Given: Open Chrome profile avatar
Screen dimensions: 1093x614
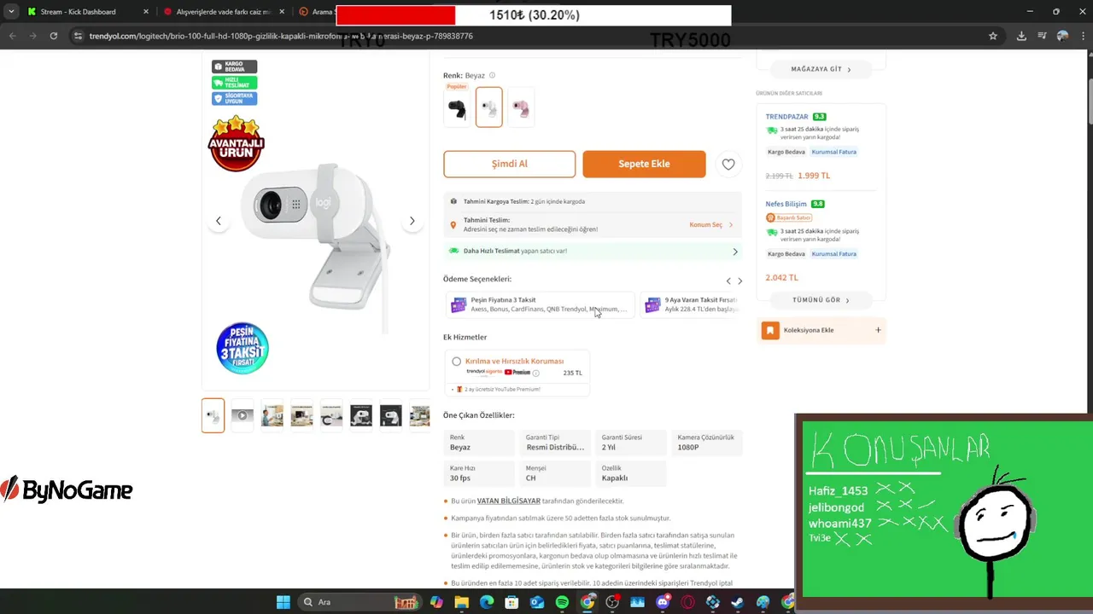Looking at the screenshot, I should coord(1063,36).
